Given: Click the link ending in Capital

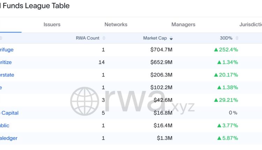Looking at the screenshot, I should point(9,113).
